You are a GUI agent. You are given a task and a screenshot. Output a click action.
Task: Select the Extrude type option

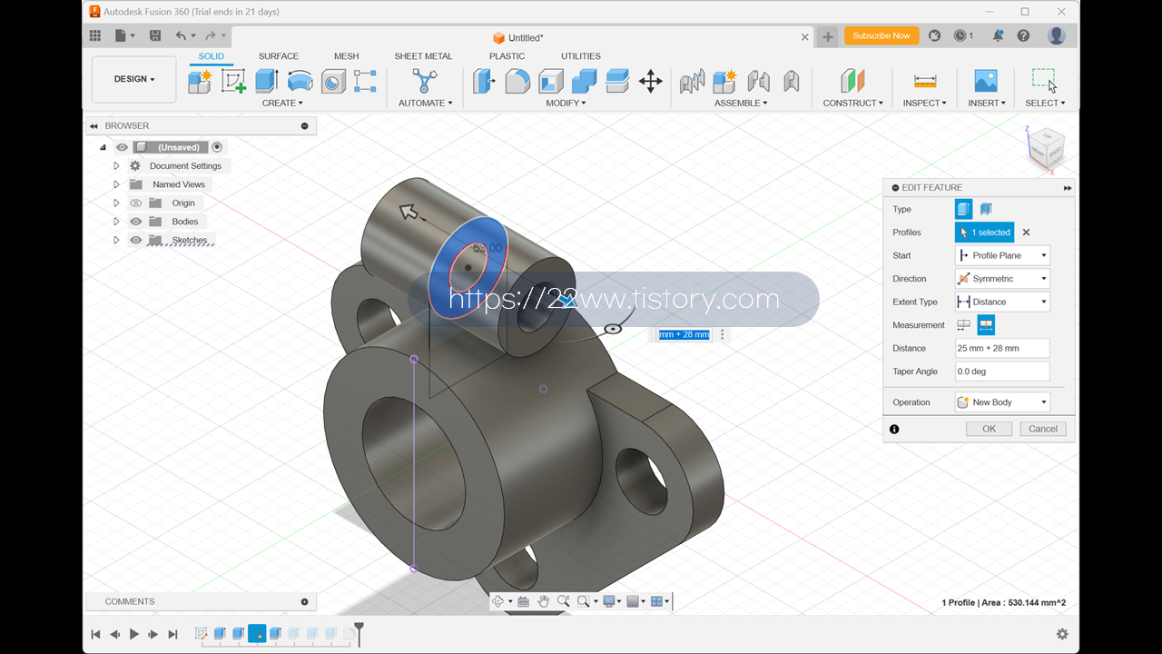tap(963, 209)
